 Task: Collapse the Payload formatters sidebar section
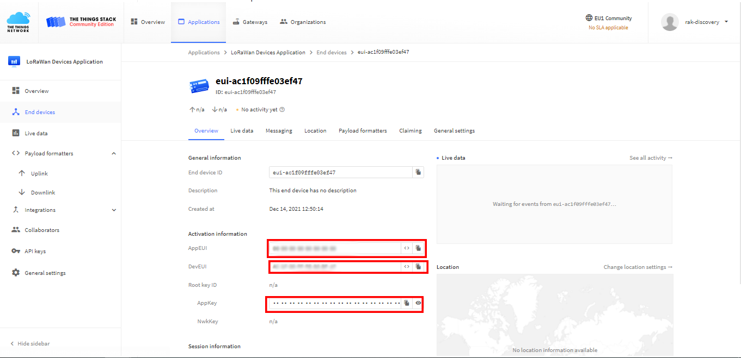(114, 153)
